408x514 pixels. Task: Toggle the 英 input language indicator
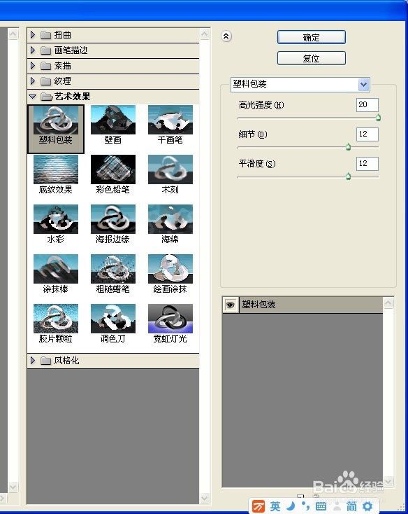[275, 507]
